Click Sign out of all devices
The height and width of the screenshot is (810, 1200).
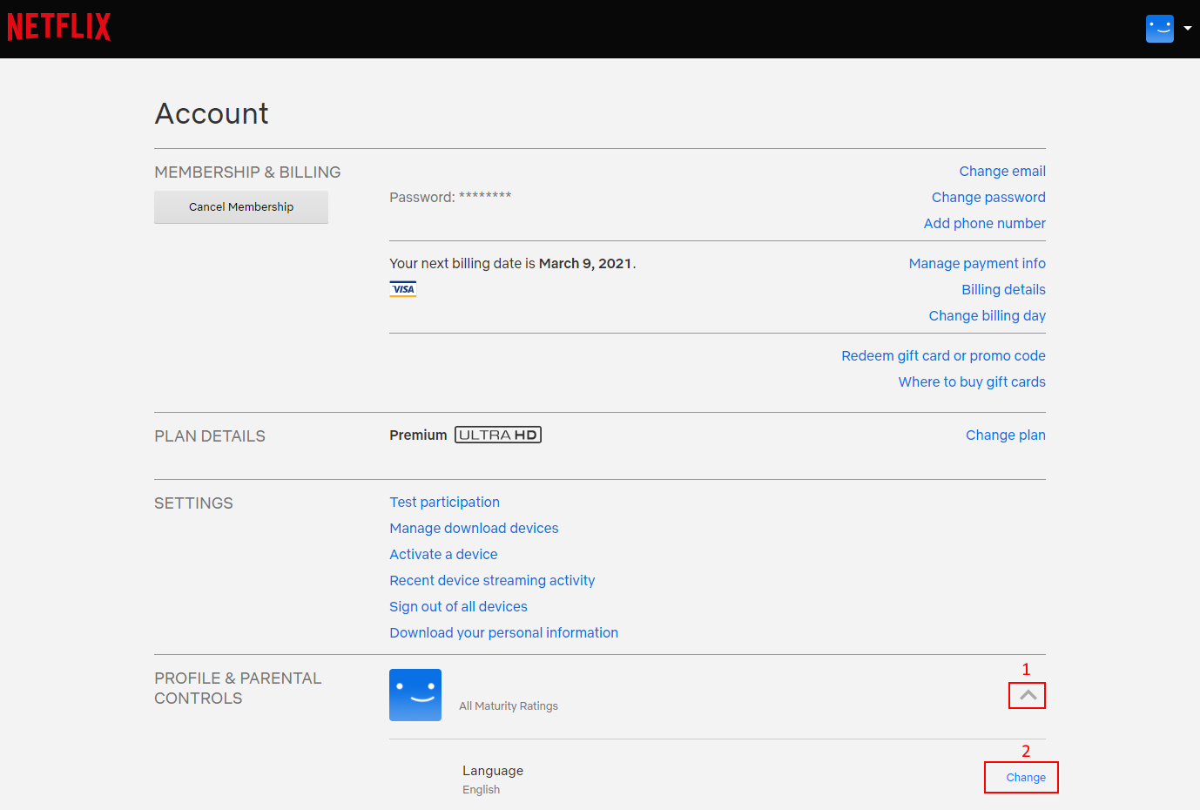458,607
